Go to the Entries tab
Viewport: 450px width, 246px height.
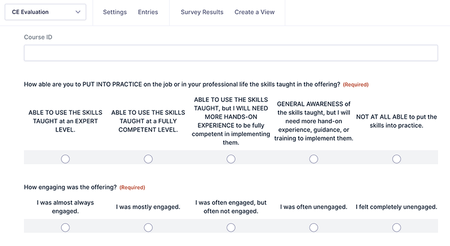pyautogui.click(x=148, y=12)
